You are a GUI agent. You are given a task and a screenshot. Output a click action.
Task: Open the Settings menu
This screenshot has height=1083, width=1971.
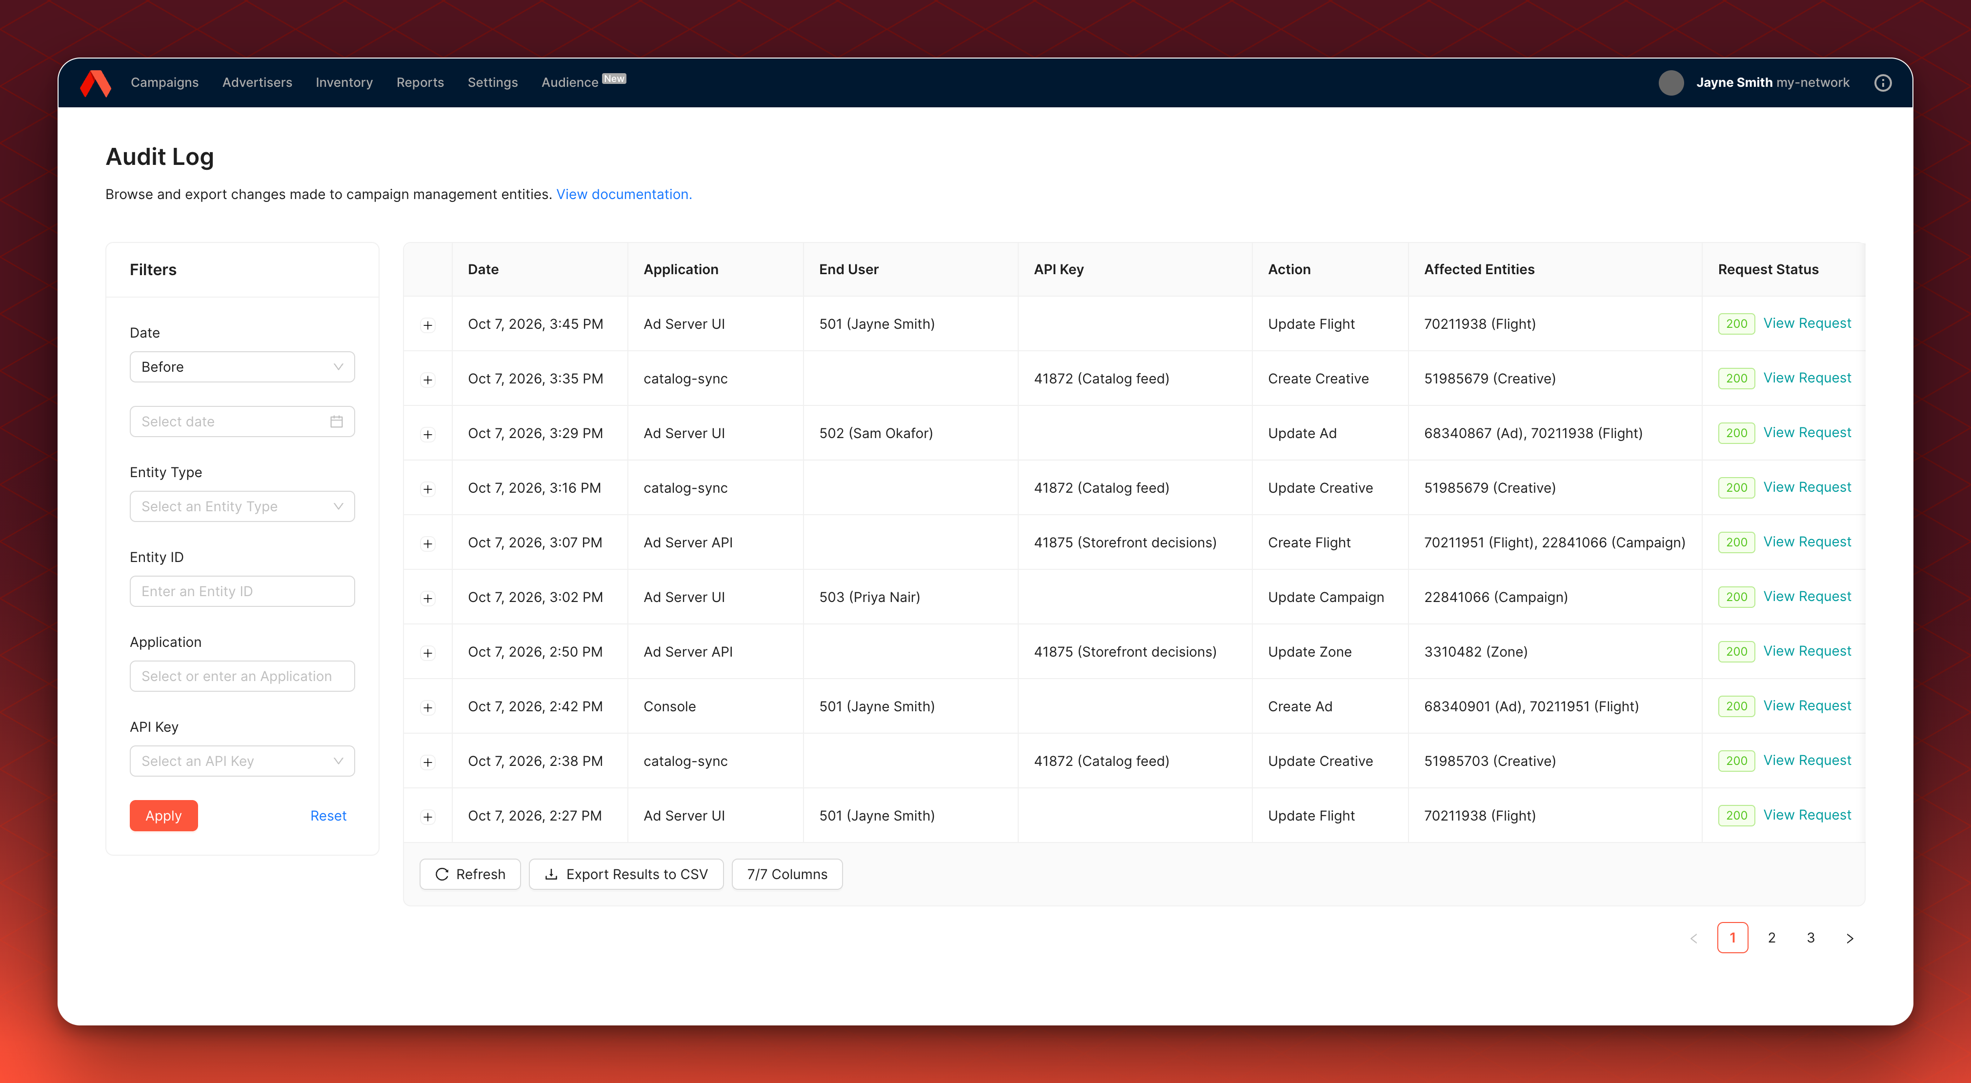493,82
